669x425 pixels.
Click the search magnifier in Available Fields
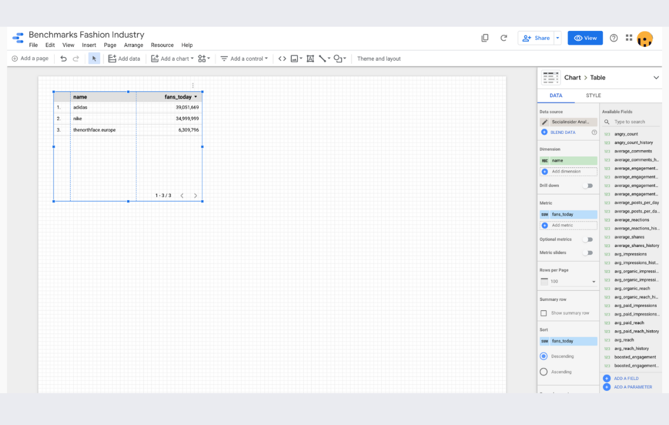[607, 122]
